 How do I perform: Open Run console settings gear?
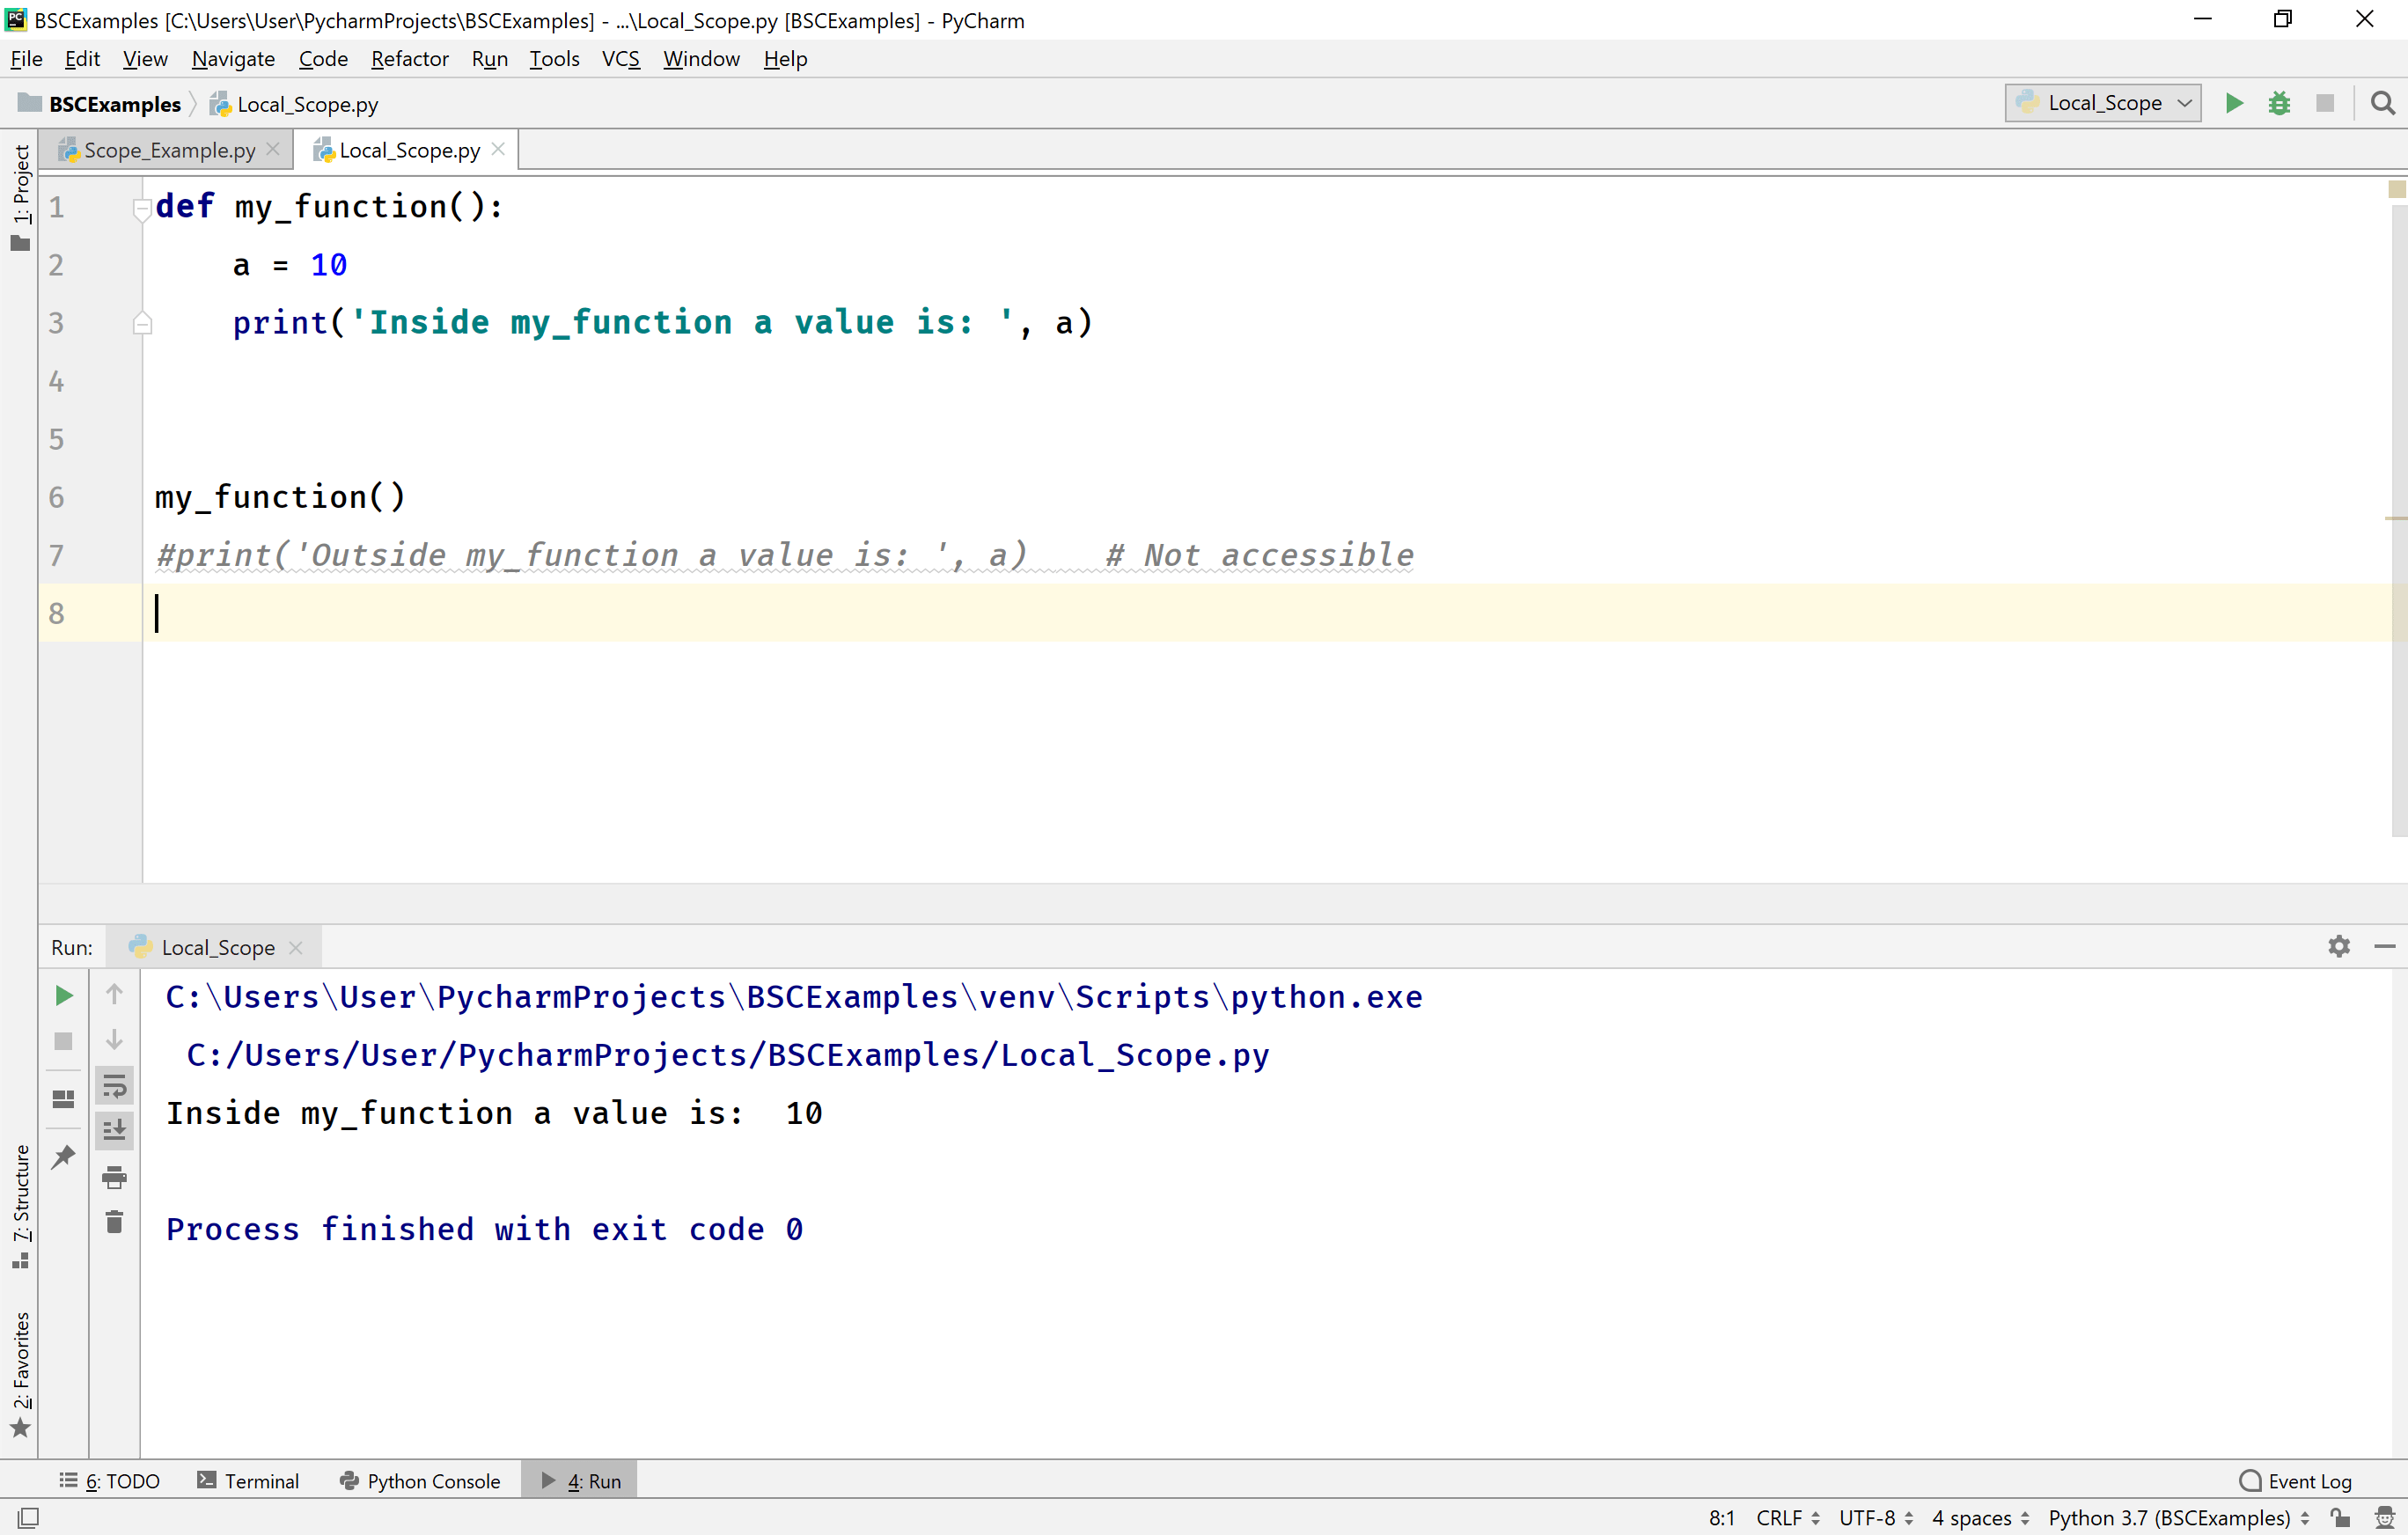click(x=2339, y=946)
